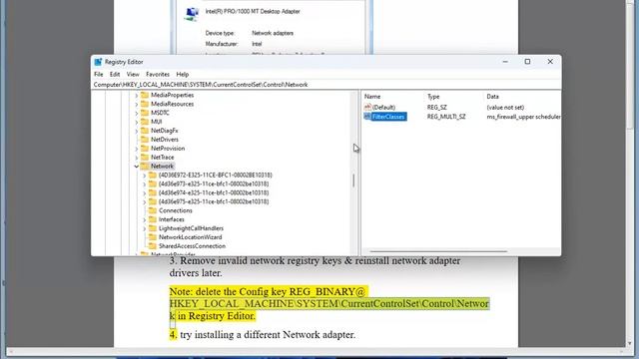Click the NetworkLocationWizard folder icon
The image size is (639, 359).
point(153,237)
